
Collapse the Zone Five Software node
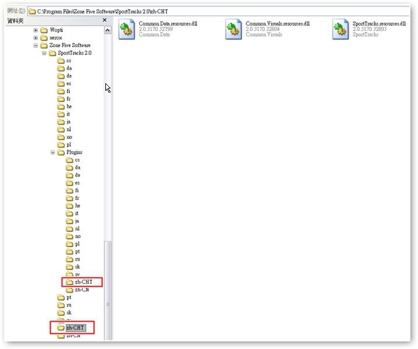pos(36,45)
